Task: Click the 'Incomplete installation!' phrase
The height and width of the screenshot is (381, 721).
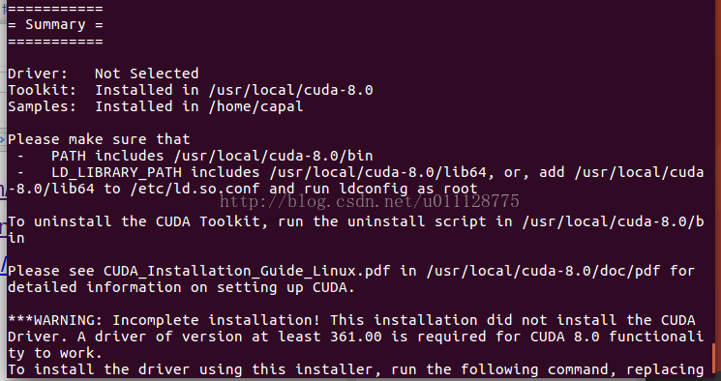Action: pyautogui.click(x=217, y=320)
